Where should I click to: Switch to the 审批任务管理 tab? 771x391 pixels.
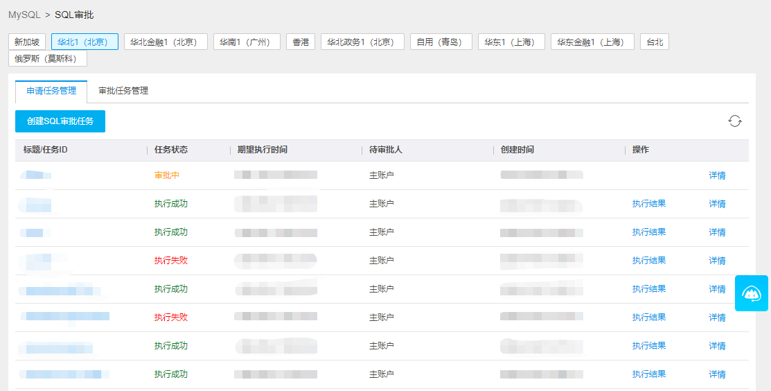click(x=123, y=91)
